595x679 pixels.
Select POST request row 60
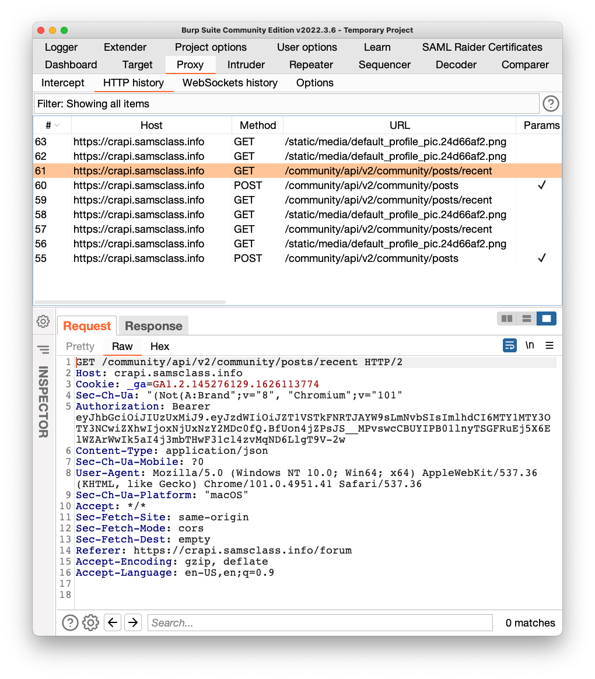pyautogui.click(x=297, y=185)
